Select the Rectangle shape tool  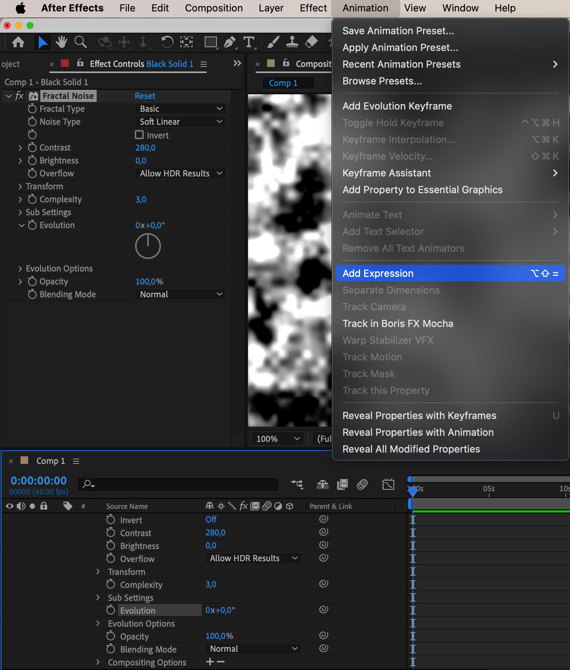(210, 42)
